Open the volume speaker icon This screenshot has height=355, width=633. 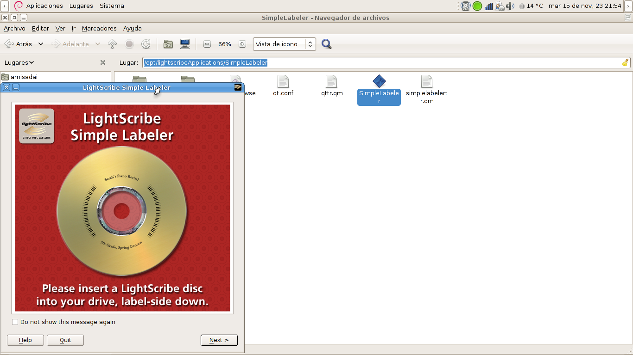pos(510,6)
